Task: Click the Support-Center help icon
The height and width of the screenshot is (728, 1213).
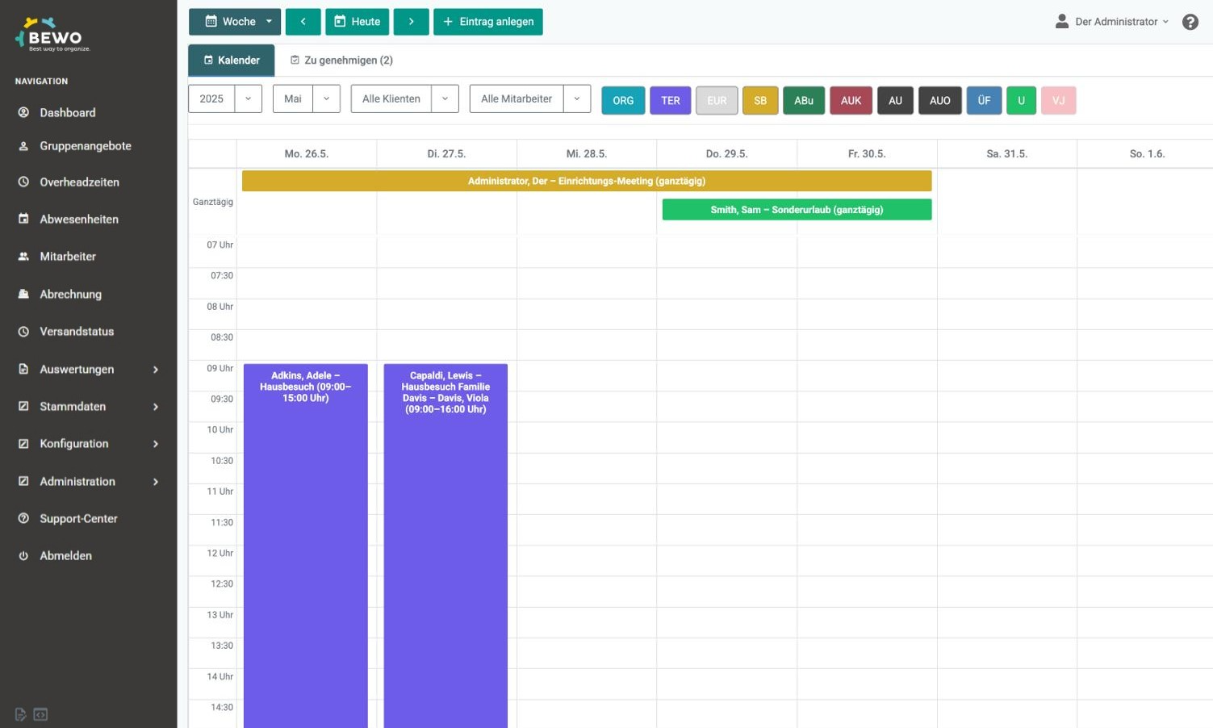Action: coord(23,518)
